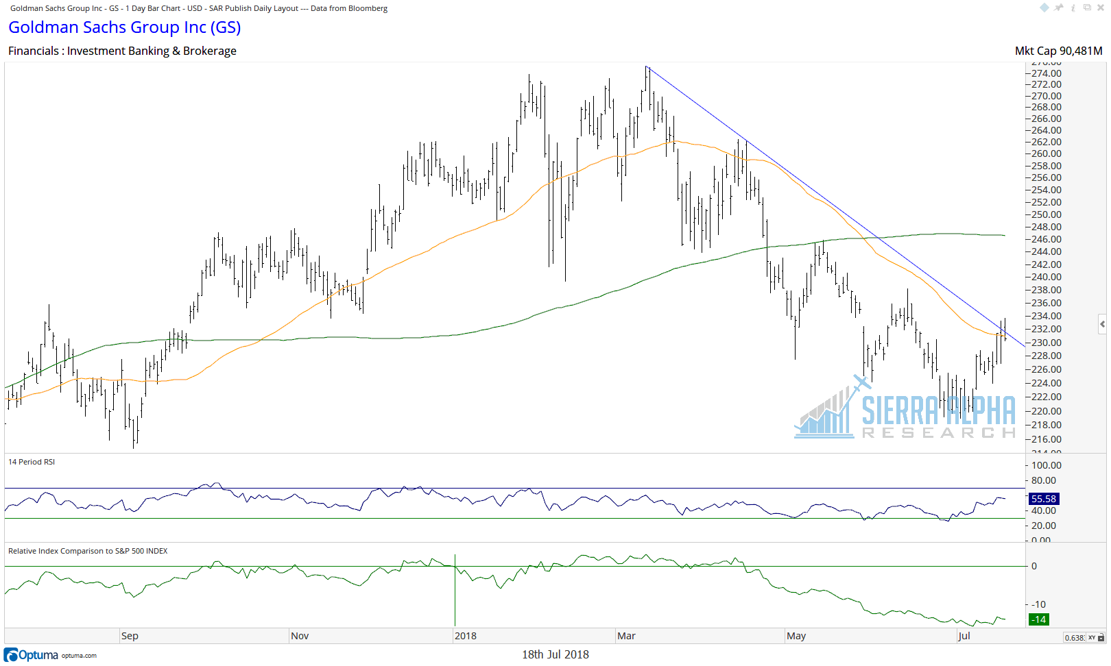Image resolution: width=1111 pixels, height=666 pixels.
Task: Click the 230.00 price scale label
Action: (x=1047, y=343)
